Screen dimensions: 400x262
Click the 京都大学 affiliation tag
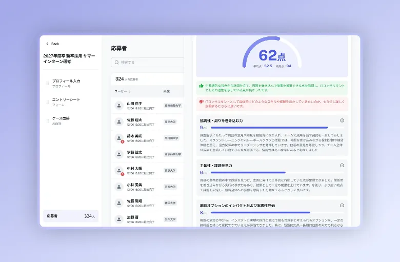click(x=170, y=187)
